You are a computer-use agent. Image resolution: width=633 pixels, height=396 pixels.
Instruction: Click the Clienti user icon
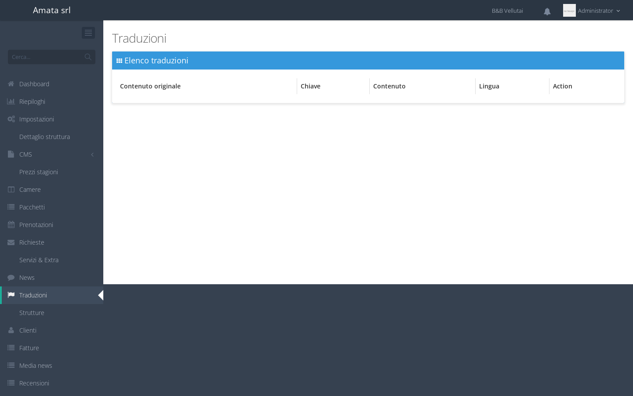click(x=11, y=330)
